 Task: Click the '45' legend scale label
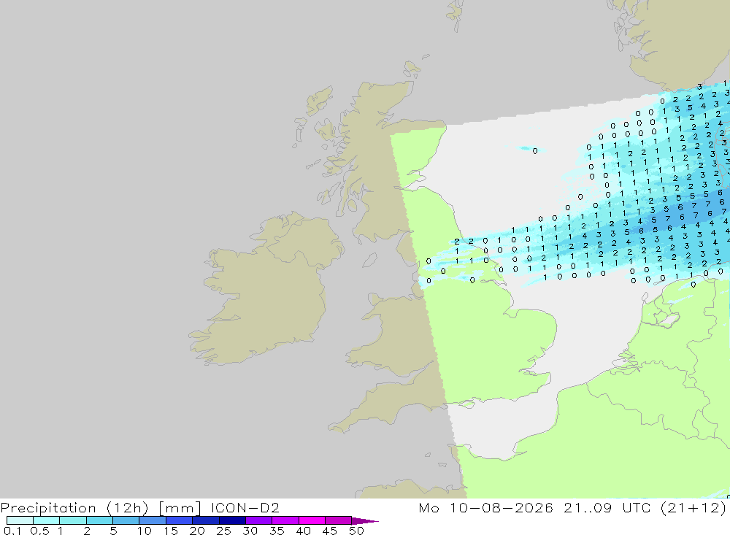click(x=330, y=531)
